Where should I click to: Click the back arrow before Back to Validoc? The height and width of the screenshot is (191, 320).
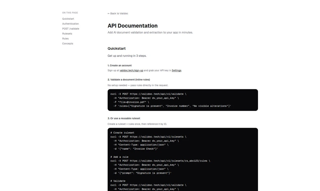(x=108, y=13)
